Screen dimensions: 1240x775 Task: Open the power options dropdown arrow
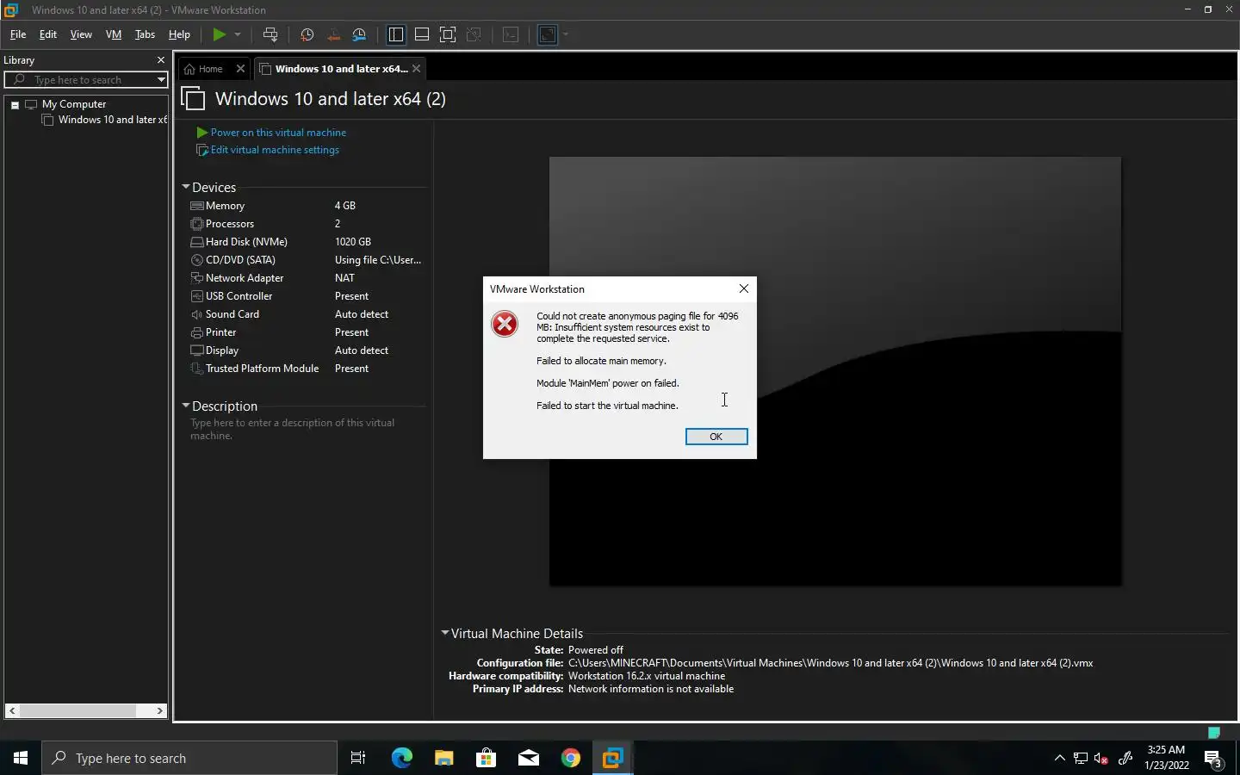[x=238, y=34]
